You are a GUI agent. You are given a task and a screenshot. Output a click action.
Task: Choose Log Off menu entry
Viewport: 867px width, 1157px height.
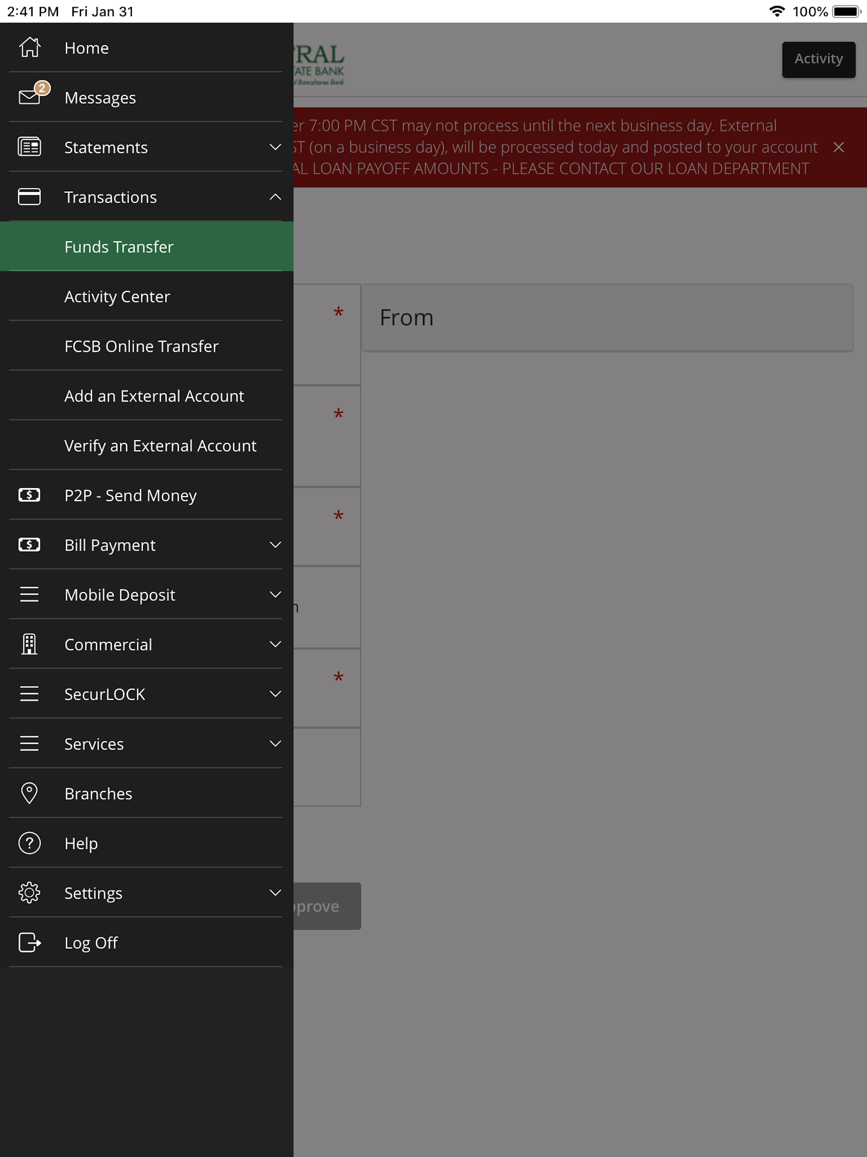pos(146,942)
